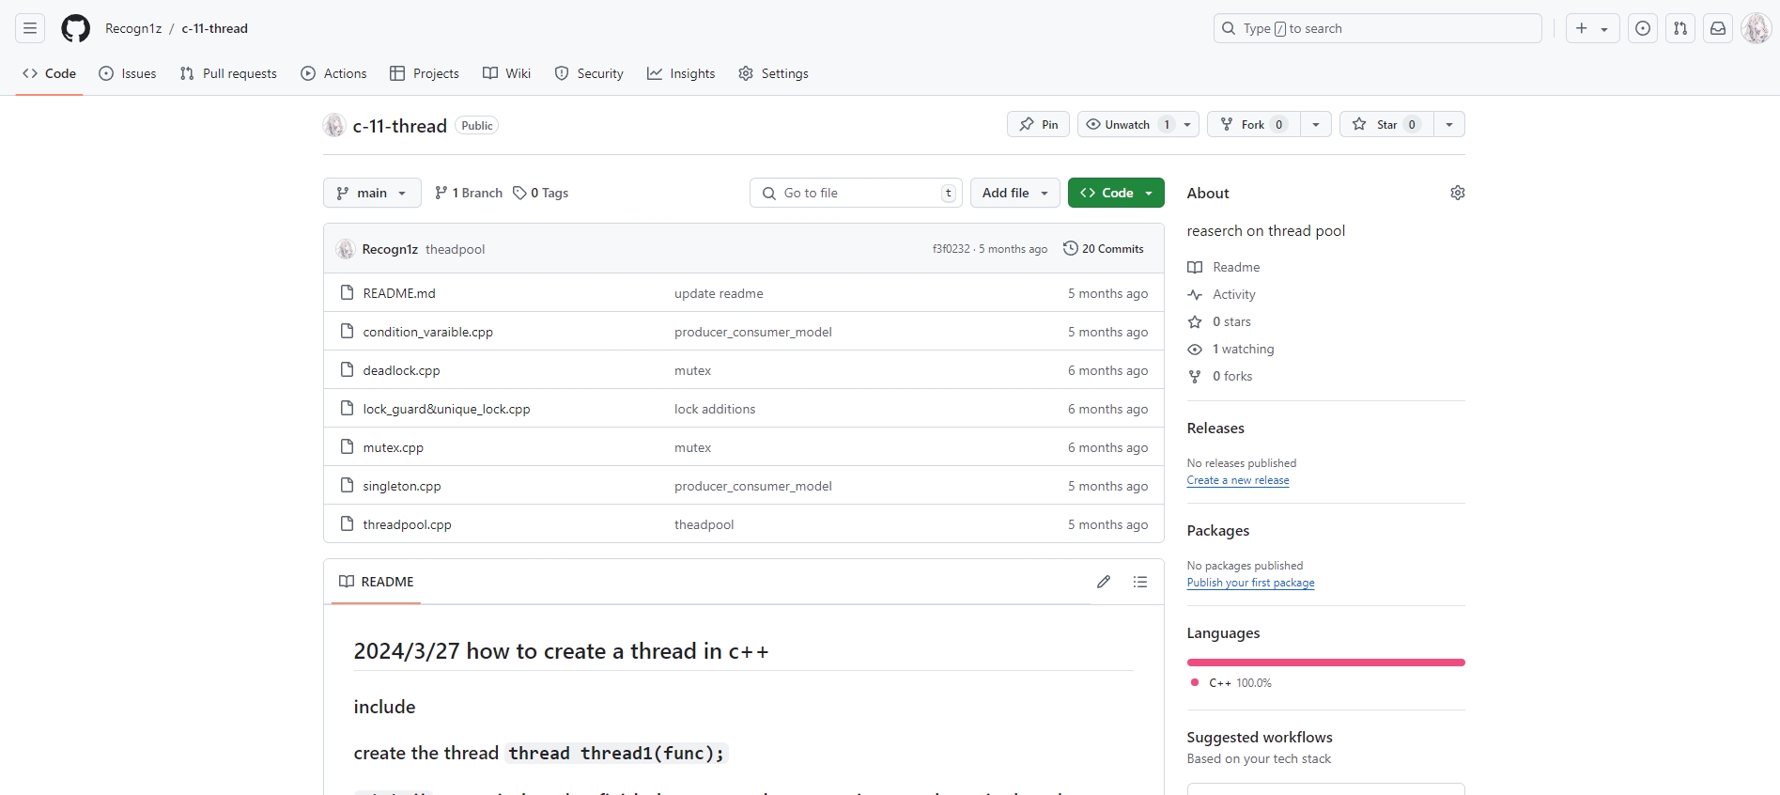Switch to the Code tab

coord(50,73)
